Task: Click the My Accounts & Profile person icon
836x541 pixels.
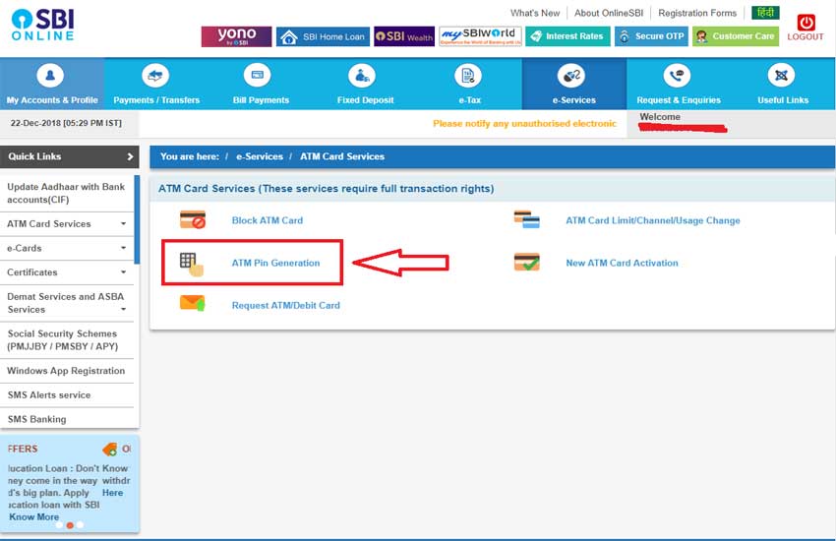Action: [x=50, y=76]
